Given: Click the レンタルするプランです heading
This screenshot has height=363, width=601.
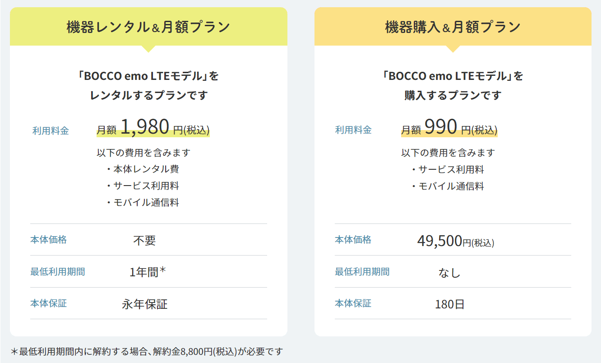Looking at the screenshot, I should [x=148, y=95].
